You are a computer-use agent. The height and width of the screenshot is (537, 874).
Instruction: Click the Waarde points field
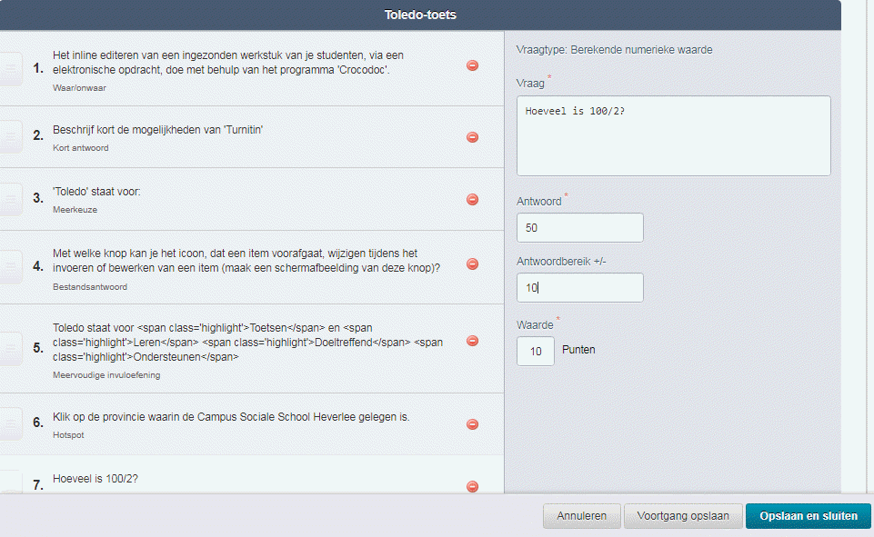coord(535,351)
